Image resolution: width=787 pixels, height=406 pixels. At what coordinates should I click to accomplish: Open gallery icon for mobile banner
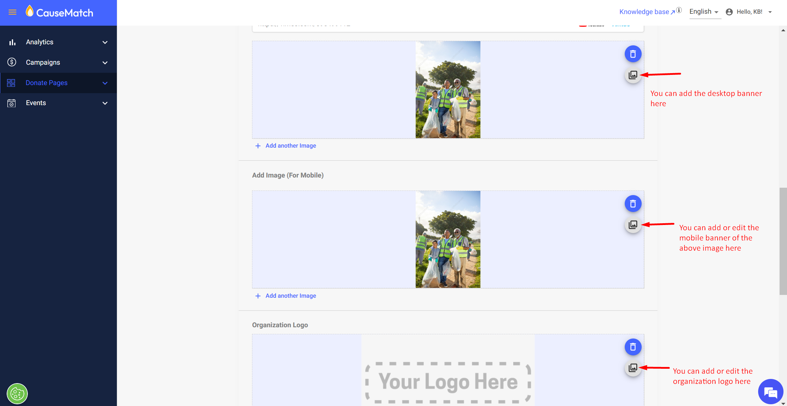pos(633,225)
